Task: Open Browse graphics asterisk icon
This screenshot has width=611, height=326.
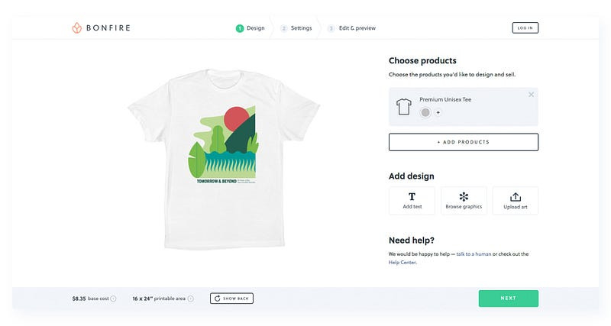Action: tap(464, 196)
